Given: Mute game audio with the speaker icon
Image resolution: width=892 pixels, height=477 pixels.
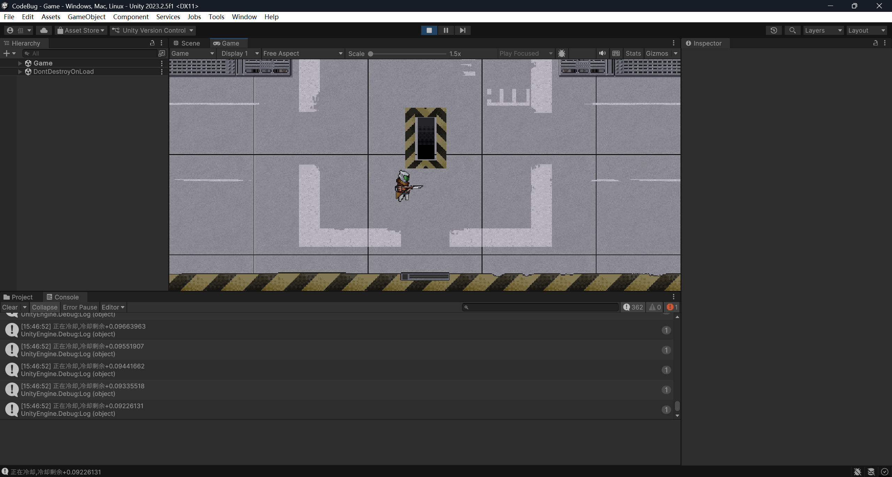Looking at the screenshot, I should pos(602,53).
